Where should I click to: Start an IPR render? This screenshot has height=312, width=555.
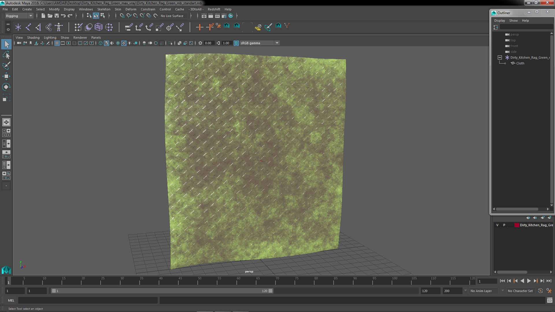(x=217, y=16)
